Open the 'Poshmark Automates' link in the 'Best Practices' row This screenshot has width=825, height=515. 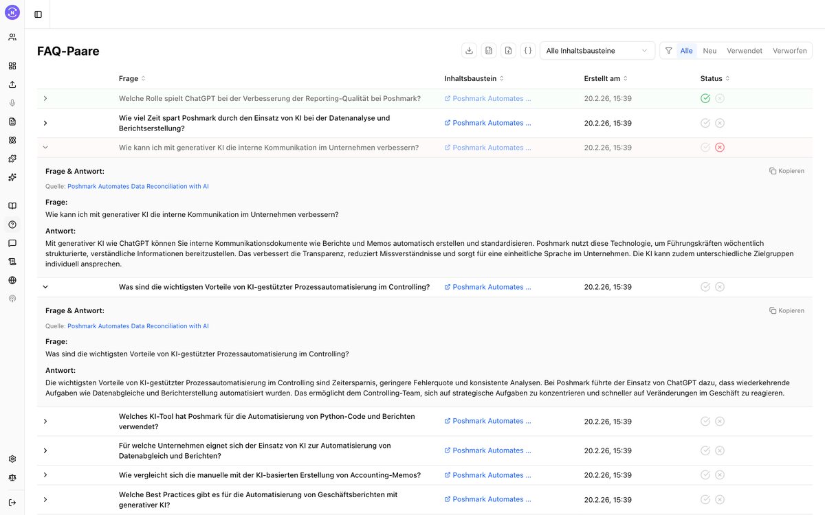(488, 499)
